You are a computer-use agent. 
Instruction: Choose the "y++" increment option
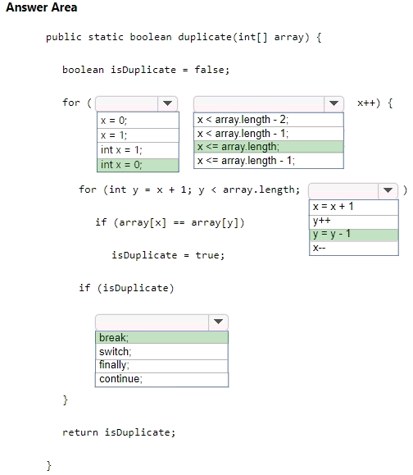(x=354, y=222)
